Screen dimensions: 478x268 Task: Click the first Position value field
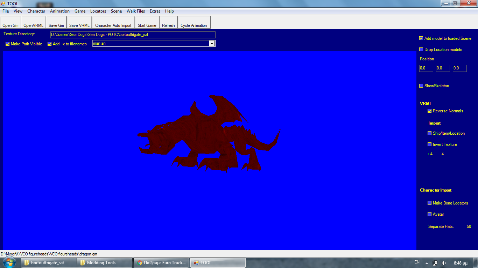(x=426, y=68)
